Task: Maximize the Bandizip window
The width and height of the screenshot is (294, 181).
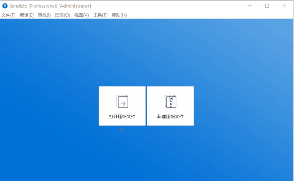Action: coord(267,6)
